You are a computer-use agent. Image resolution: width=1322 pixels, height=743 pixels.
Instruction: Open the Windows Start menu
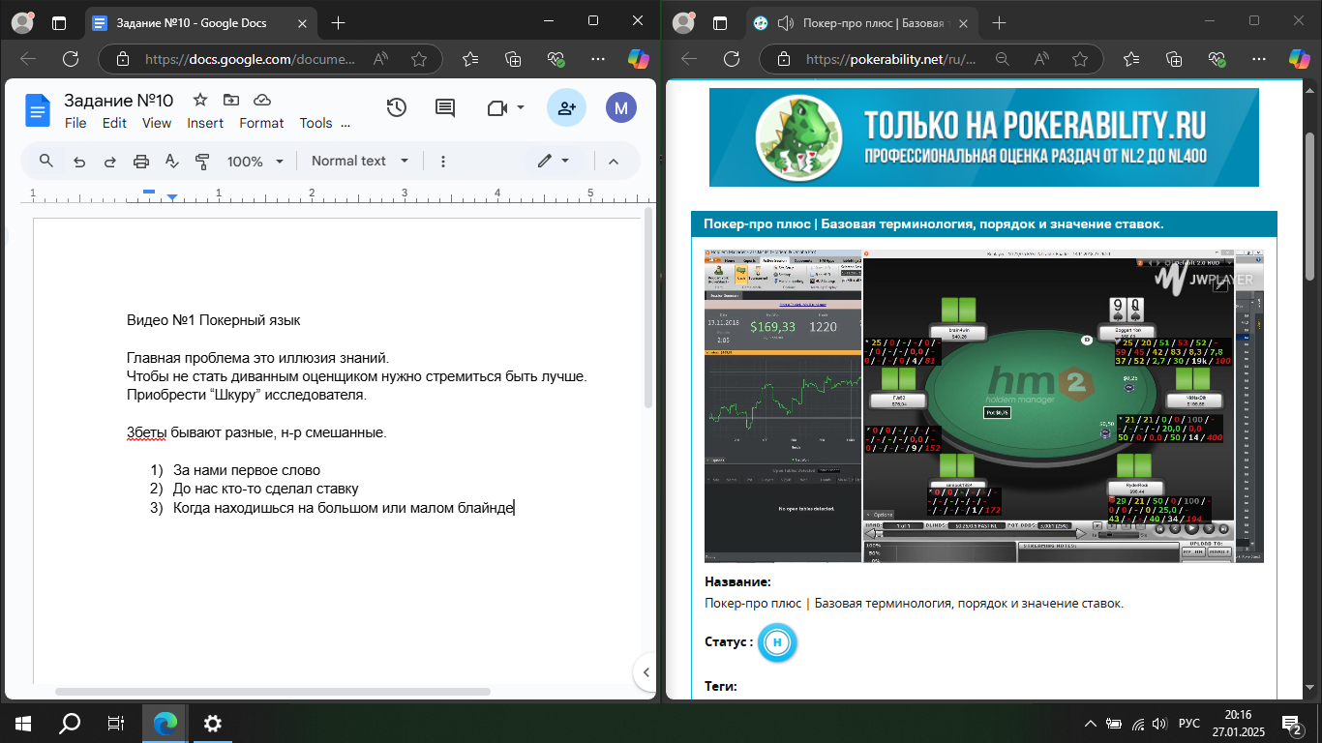tap(22, 723)
